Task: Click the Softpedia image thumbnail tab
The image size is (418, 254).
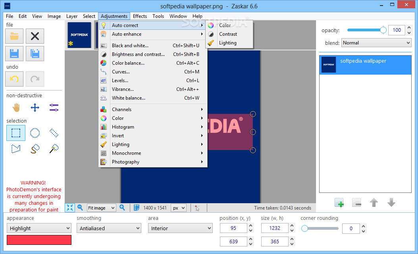Action: click(79, 35)
